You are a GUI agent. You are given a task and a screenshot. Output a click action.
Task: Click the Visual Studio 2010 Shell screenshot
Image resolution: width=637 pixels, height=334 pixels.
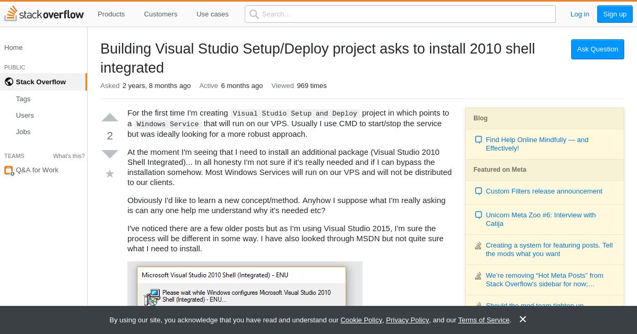pyautogui.click(x=245, y=284)
